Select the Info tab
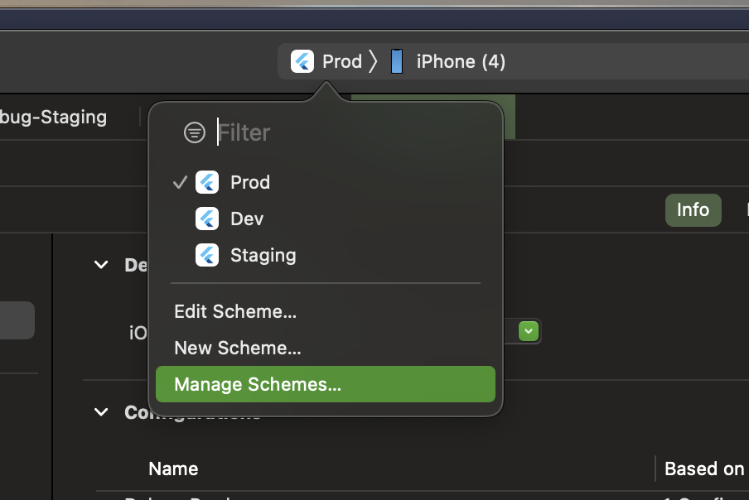The image size is (749, 500). [x=693, y=209]
